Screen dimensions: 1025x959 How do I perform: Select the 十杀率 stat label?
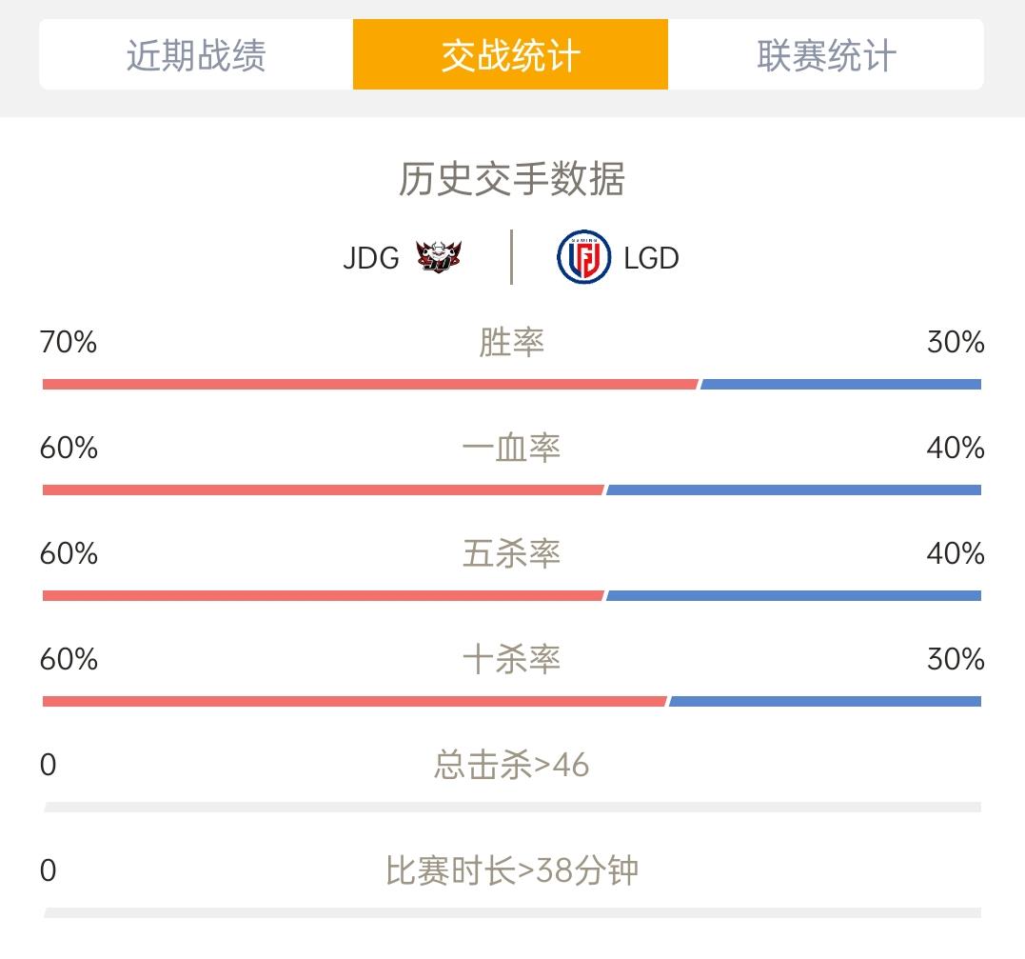tap(512, 659)
